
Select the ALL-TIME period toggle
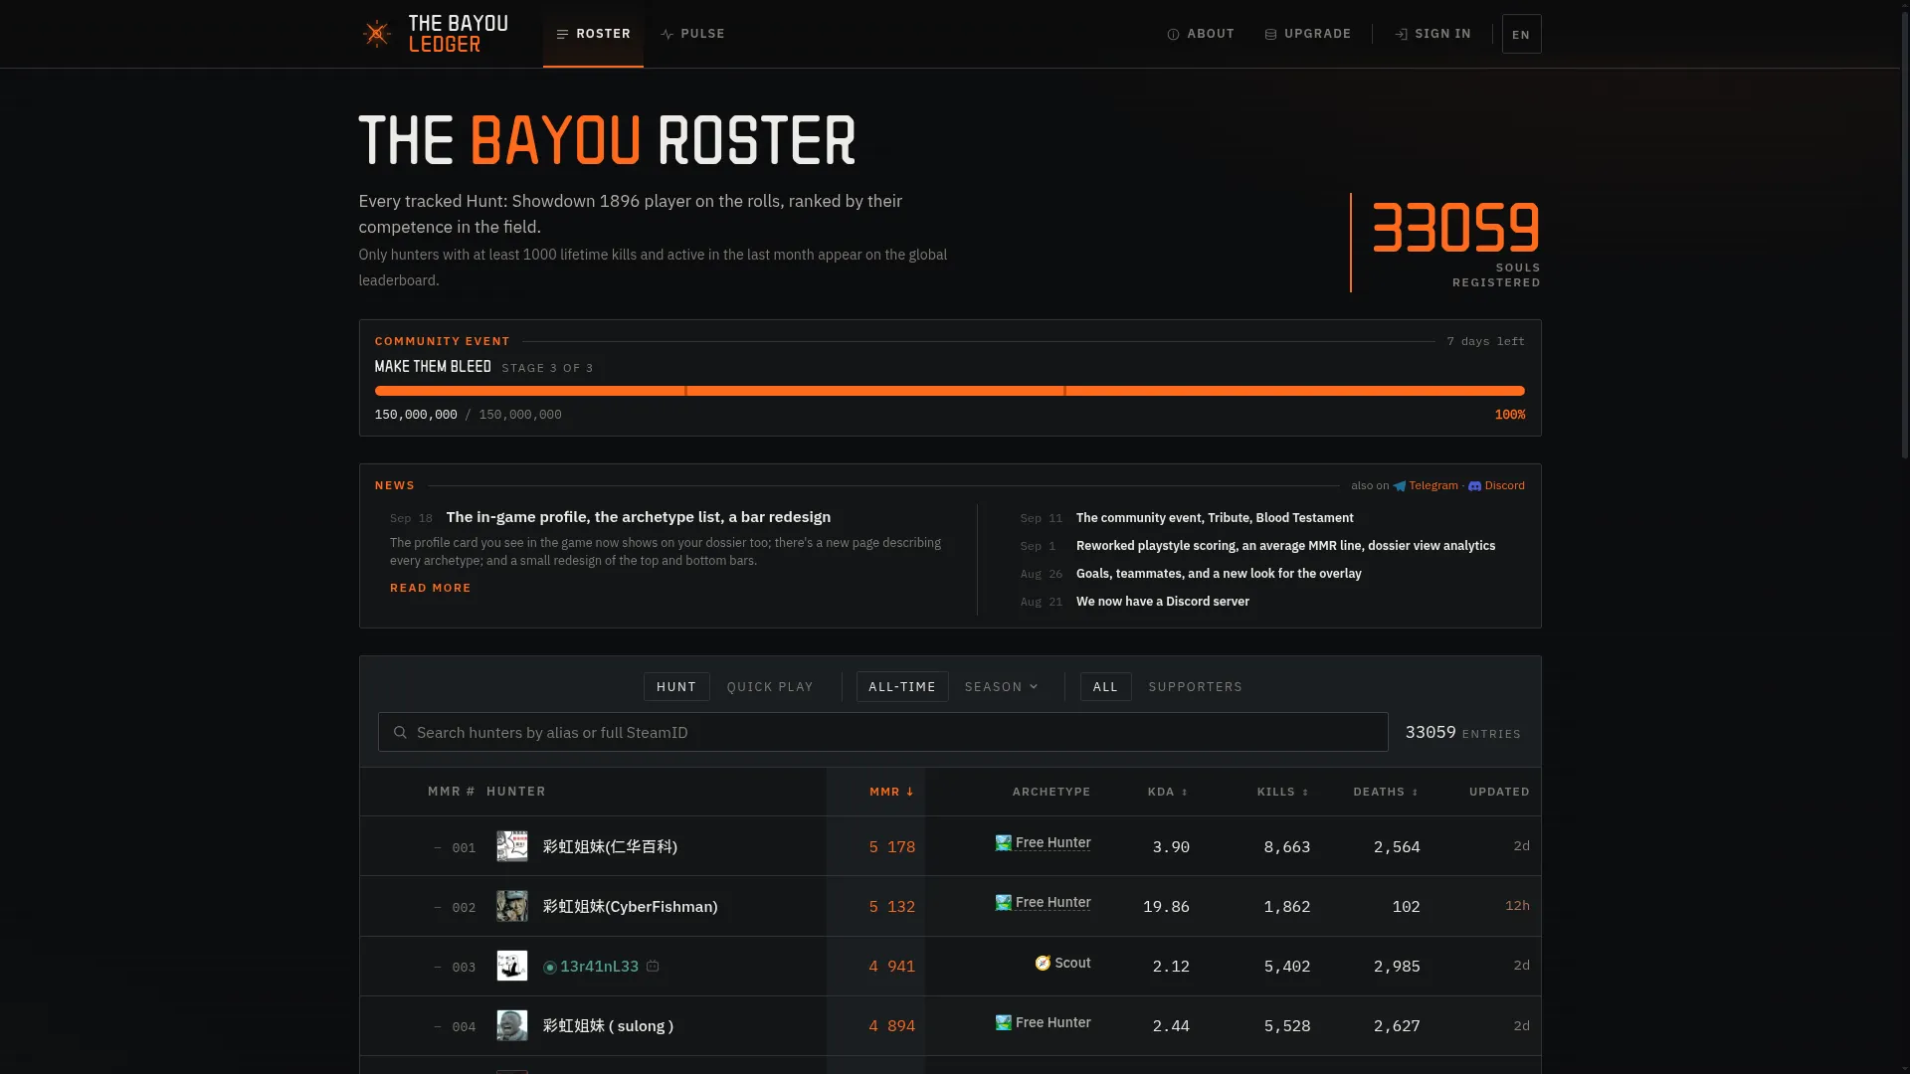pos(902,687)
